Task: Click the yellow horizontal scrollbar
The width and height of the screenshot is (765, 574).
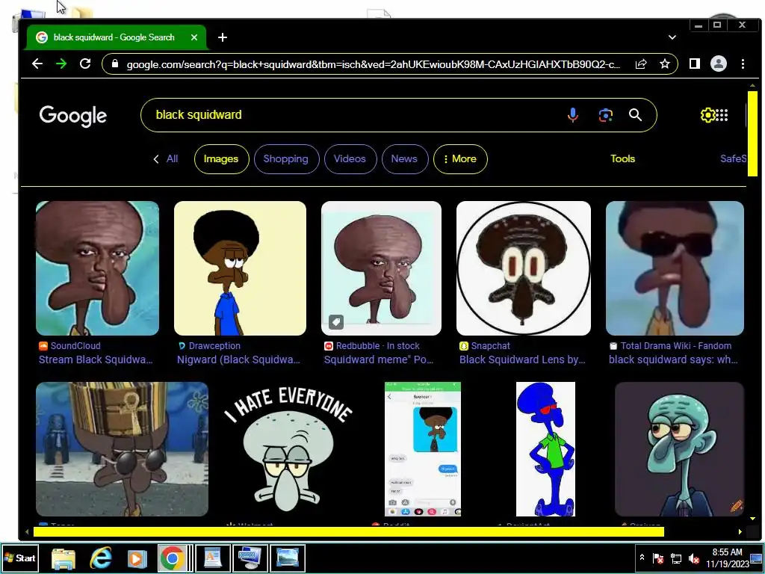Action: (x=349, y=532)
